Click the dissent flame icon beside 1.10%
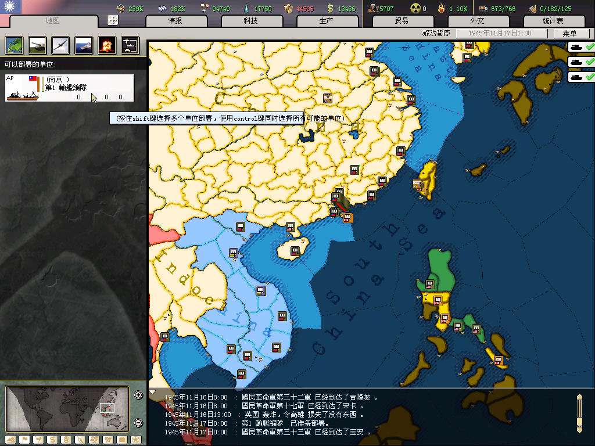 tap(442, 8)
